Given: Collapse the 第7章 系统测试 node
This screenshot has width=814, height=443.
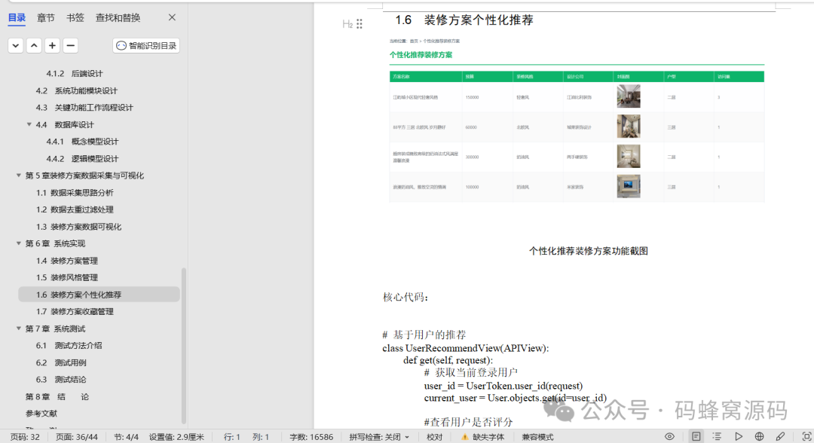Looking at the screenshot, I should (19, 328).
